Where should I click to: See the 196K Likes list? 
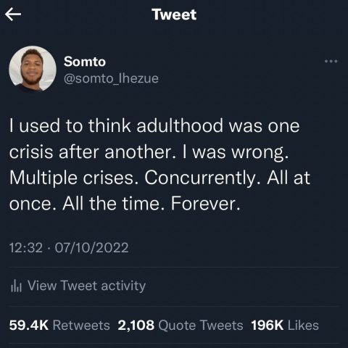point(285,325)
